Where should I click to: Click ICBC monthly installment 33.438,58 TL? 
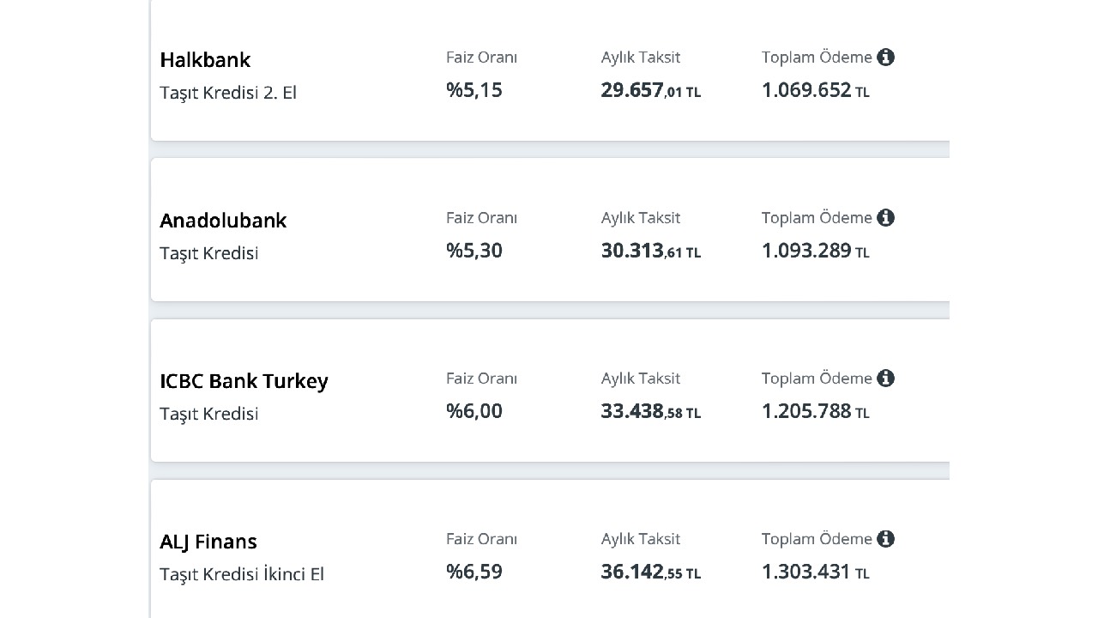point(651,411)
